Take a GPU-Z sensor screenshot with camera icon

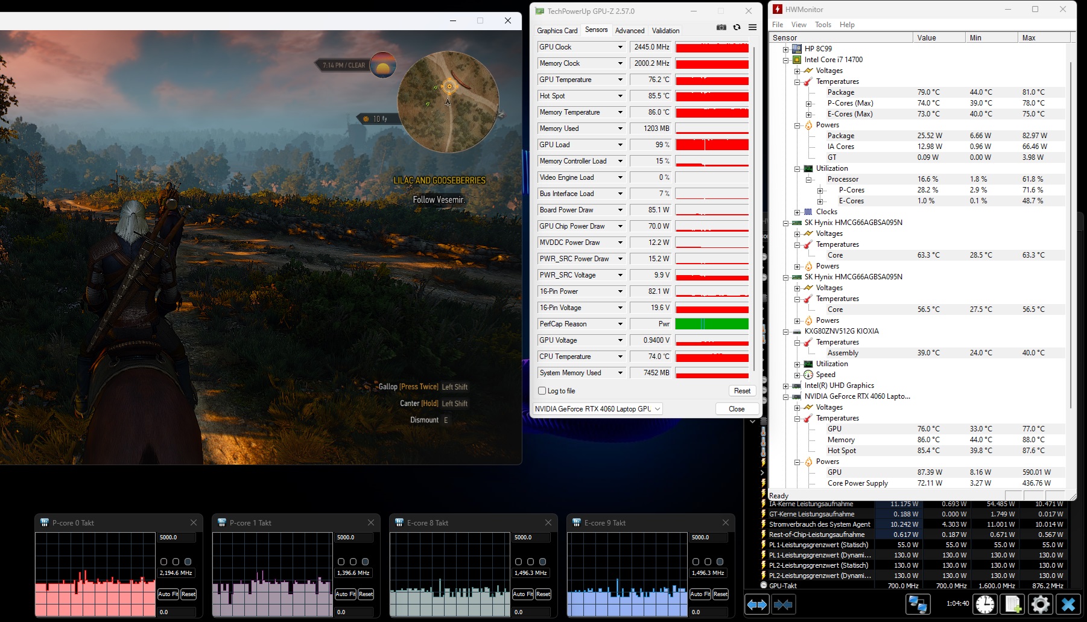pyautogui.click(x=721, y=28)
